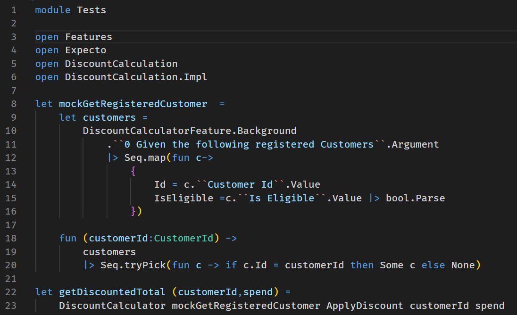
Task: Click the IsEligible field on line 15
Action: 183,198
